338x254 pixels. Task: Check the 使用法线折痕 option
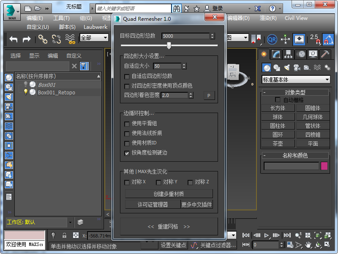[x=127, y=133]
